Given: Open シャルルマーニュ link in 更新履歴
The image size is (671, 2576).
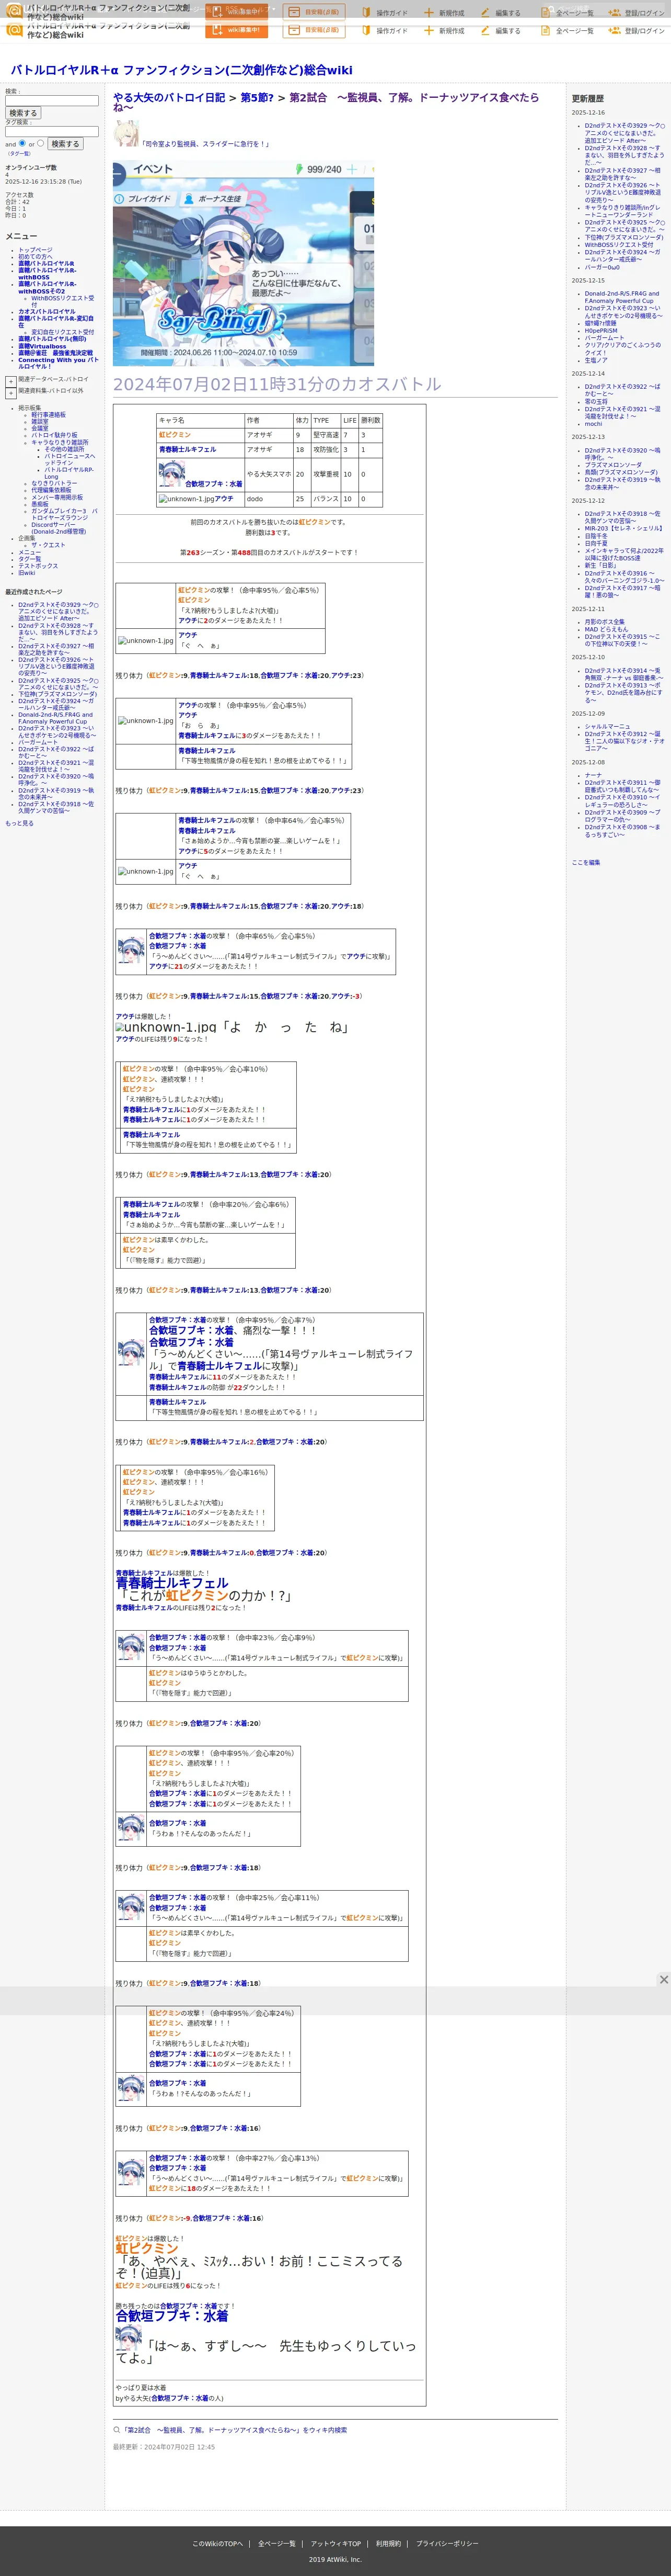Looking at the screenshot, I should click(x=607, y=727).
